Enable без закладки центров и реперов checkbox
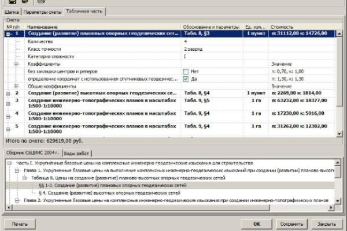Viewport: 347px width, 231px height. (x=186, y=72)
